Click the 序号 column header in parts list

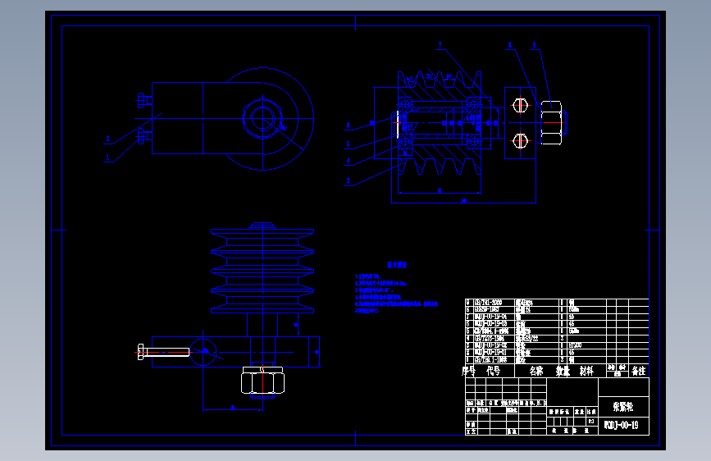tap(468, 371)
